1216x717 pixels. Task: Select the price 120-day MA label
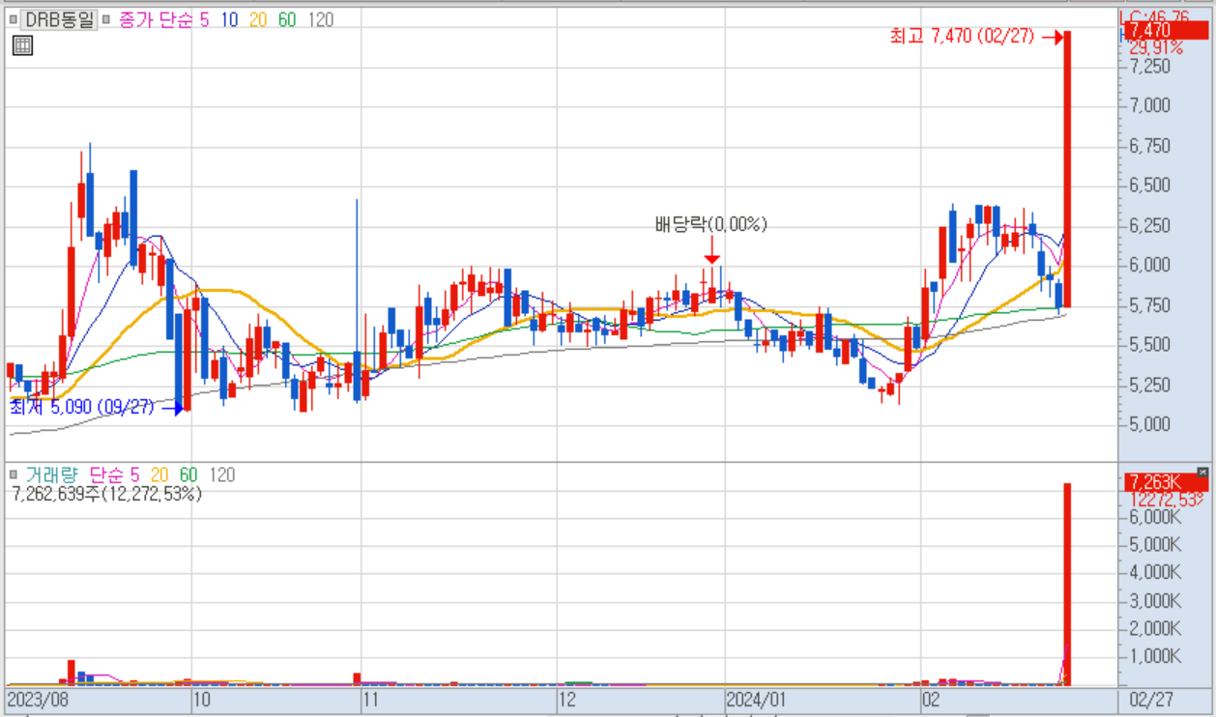tap(321, 19)
